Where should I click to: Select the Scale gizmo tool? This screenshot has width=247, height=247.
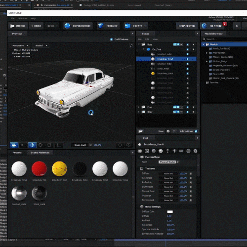pyautogui.click(x=49, y=145)
